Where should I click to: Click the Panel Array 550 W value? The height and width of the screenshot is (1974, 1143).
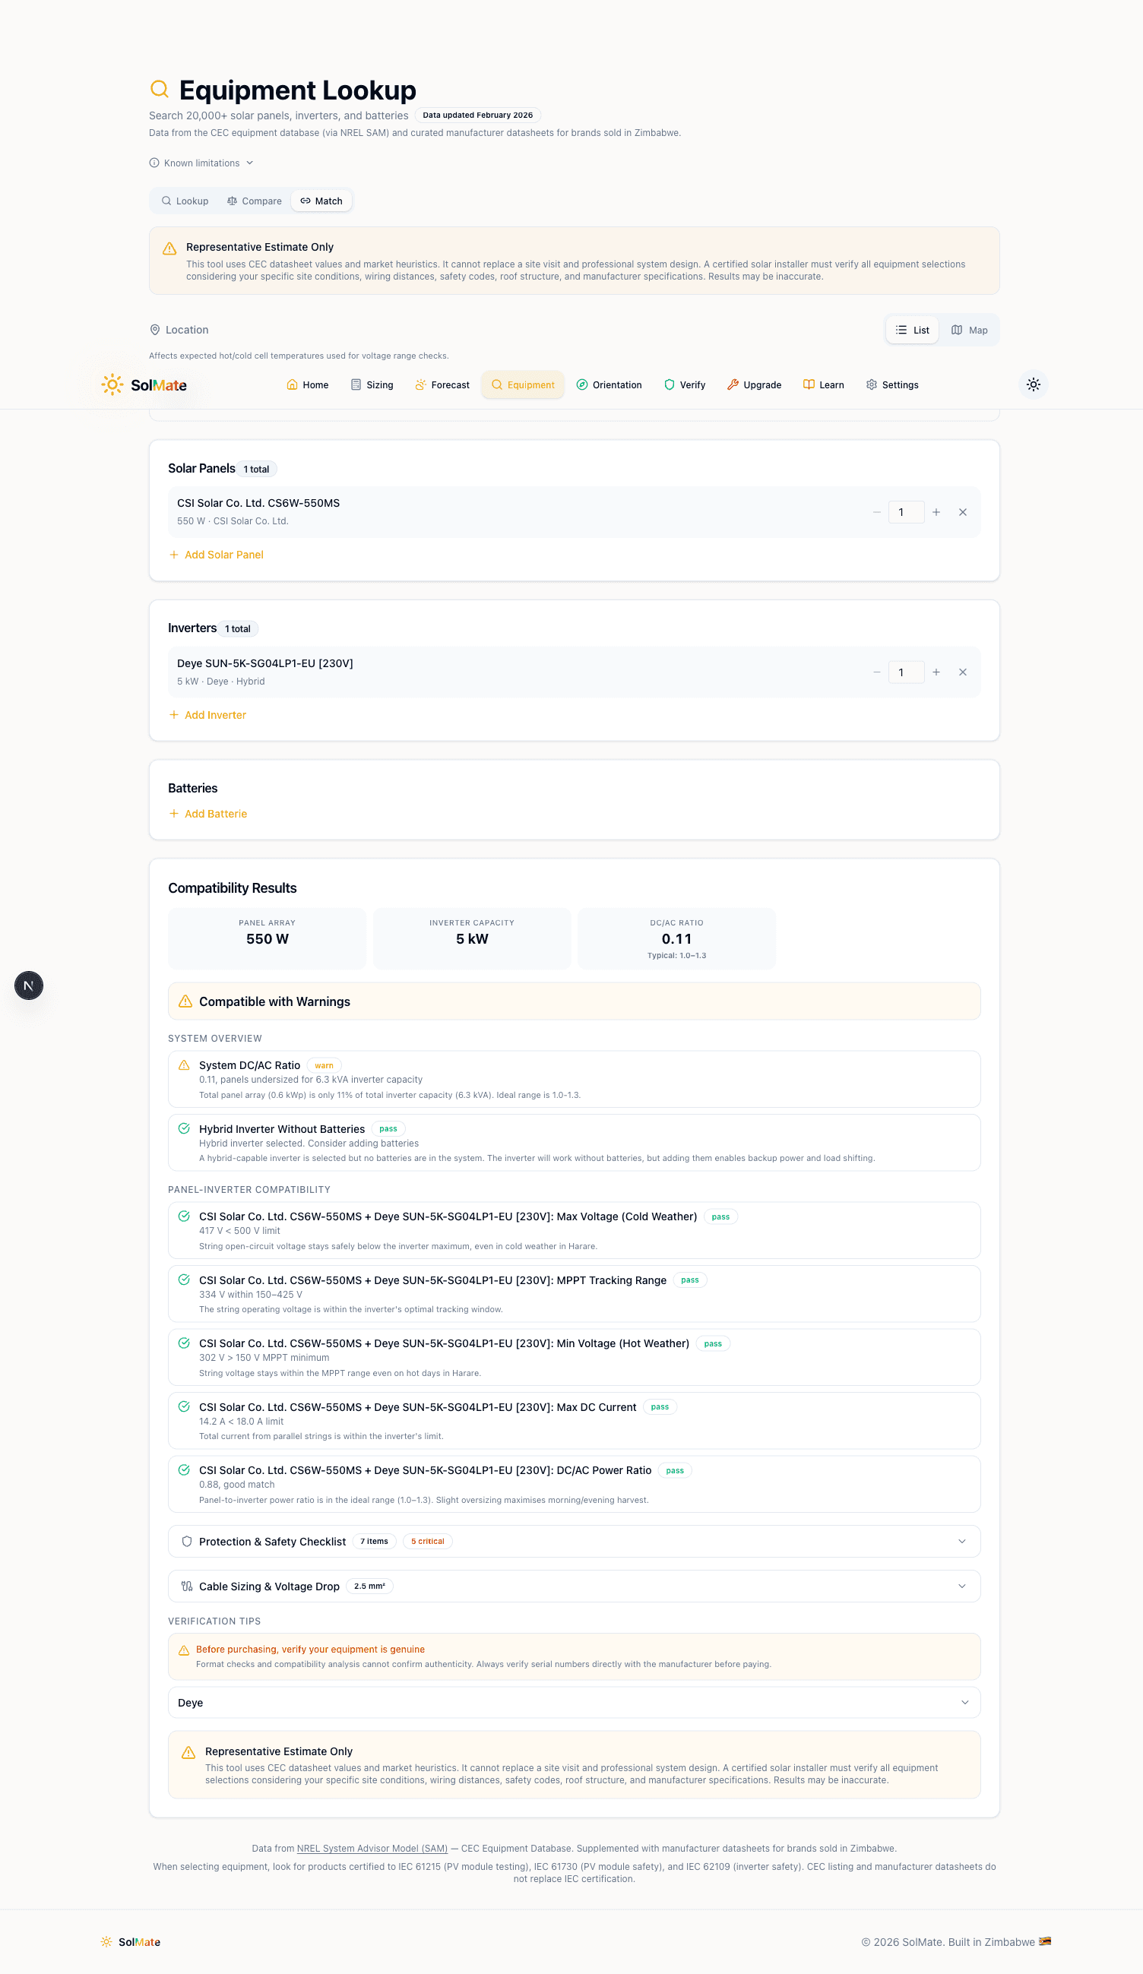point(268,939)
